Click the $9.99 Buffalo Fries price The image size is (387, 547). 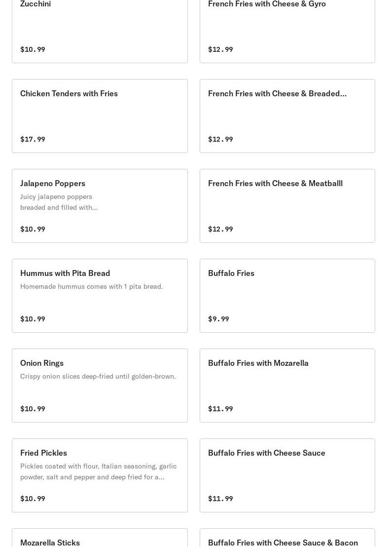[x=218, y=319]
